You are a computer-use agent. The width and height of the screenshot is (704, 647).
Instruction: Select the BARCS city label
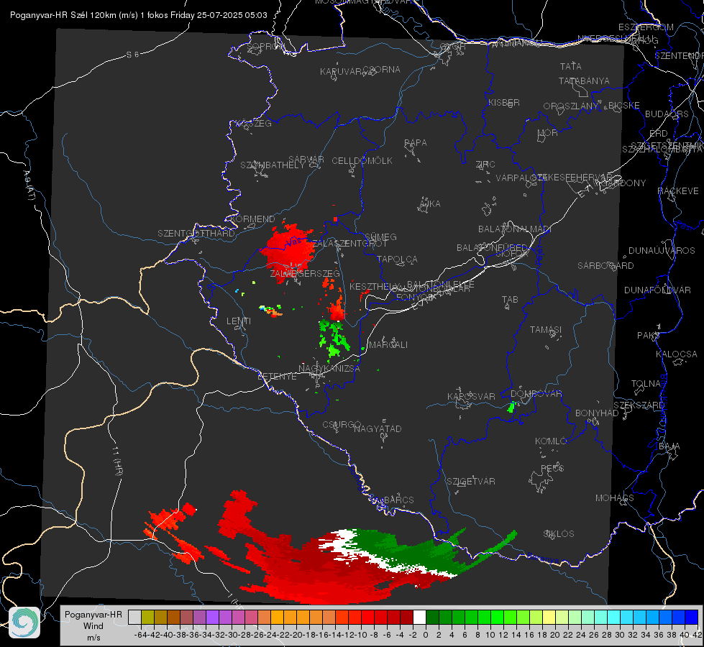[398, 500]
